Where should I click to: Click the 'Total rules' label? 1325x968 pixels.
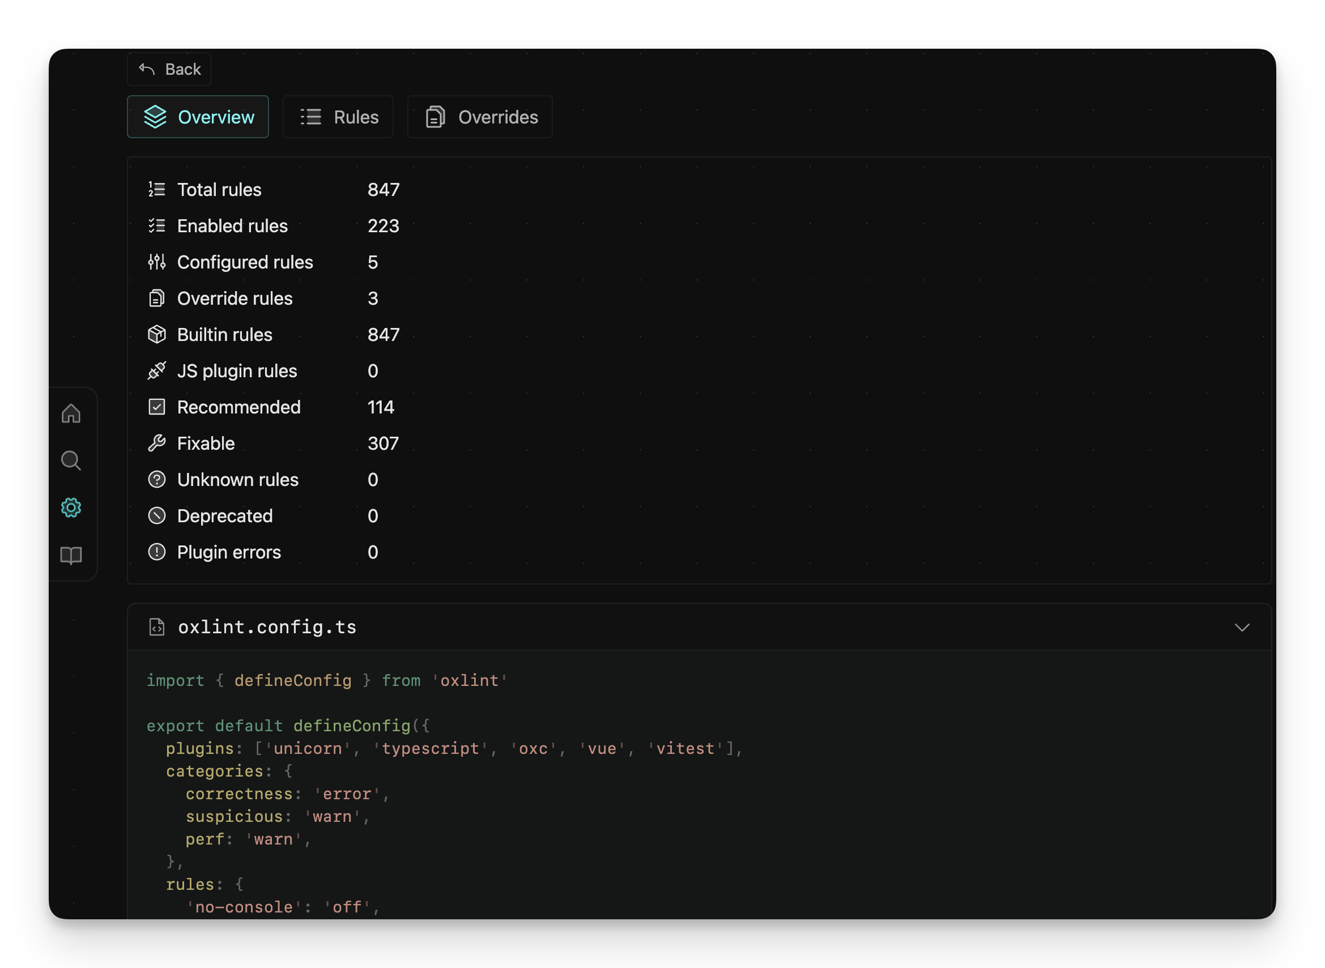click(x=219, y=190)
